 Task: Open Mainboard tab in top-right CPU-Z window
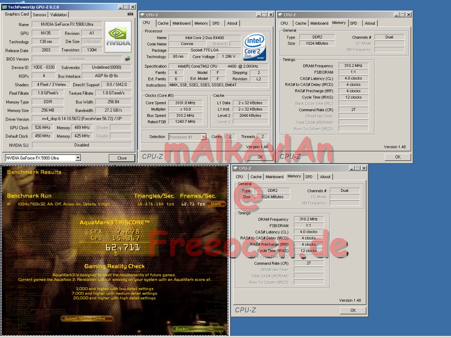pyautogui.click(x=319, y=23)
